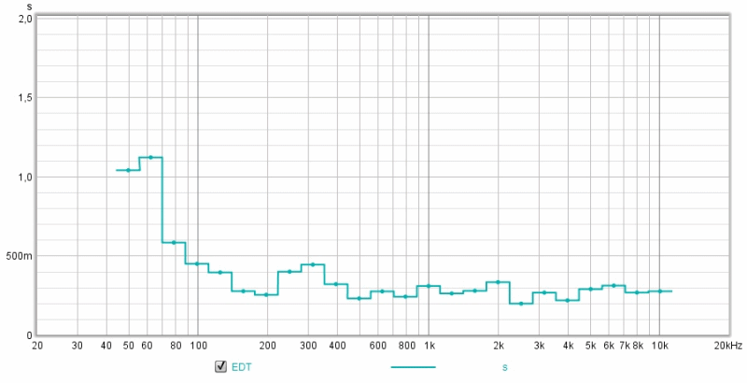Click the teal EDT line sample in legend
Viewport: 747px width, 383px height.
(413, 367)
